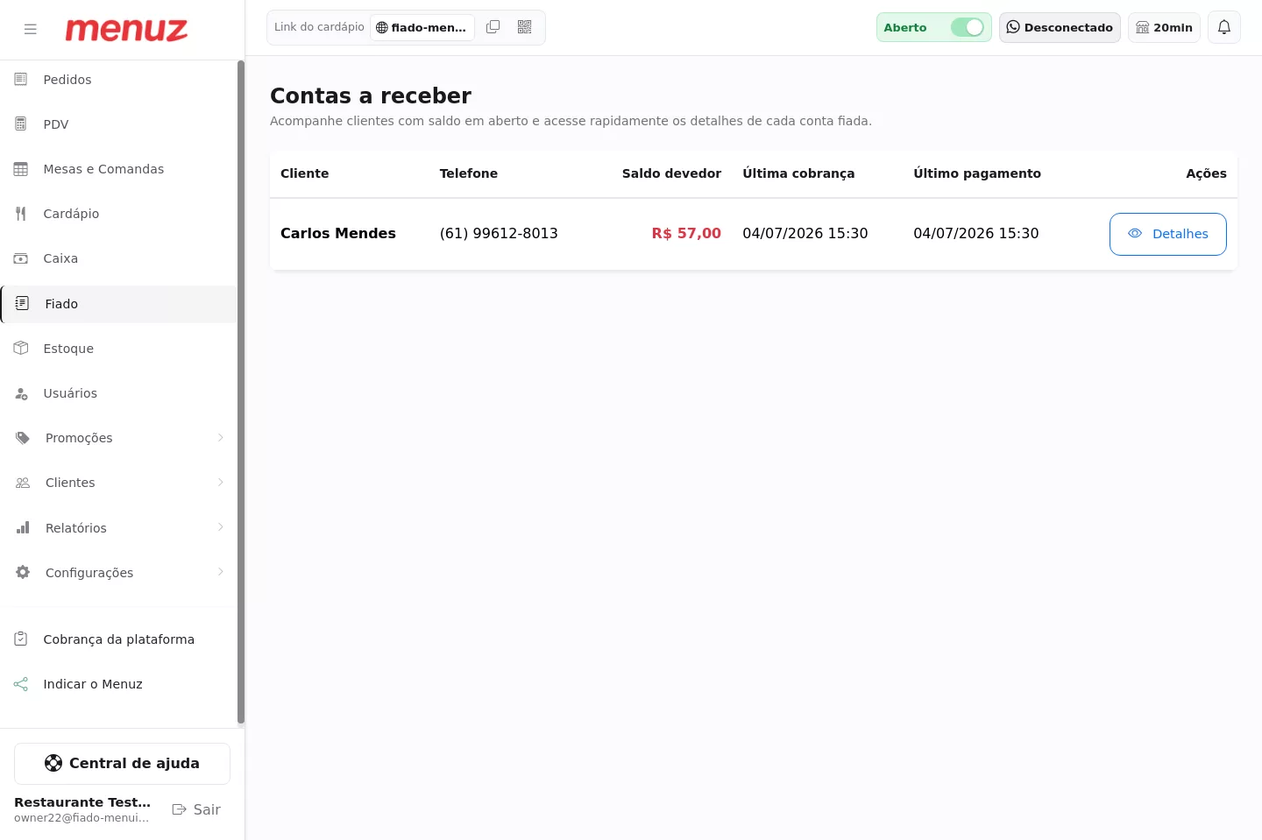This screenshot has height=840, width=1262.
Task: Click the menuz logo
Action: (x=126, y=30)
